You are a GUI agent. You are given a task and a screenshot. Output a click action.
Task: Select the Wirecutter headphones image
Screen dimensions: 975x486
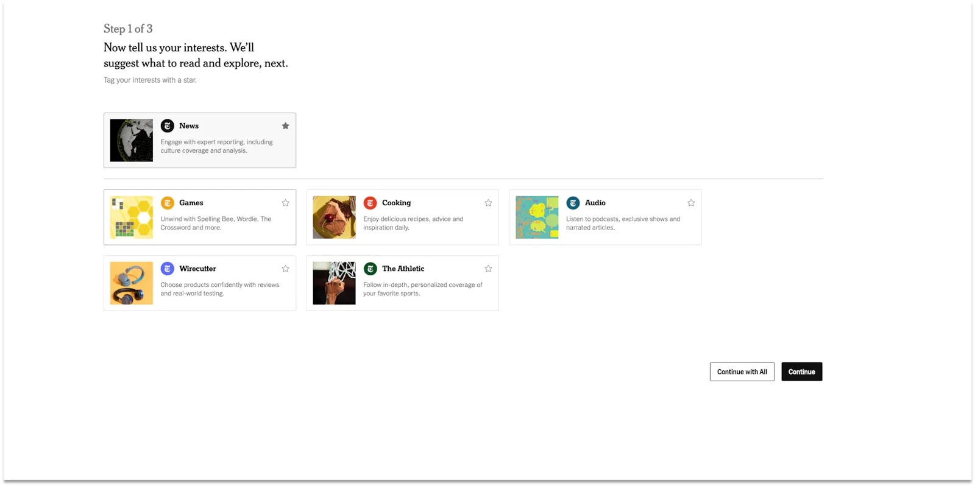132,283
